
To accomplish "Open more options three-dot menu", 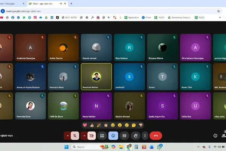I will [x=145, y=136].
